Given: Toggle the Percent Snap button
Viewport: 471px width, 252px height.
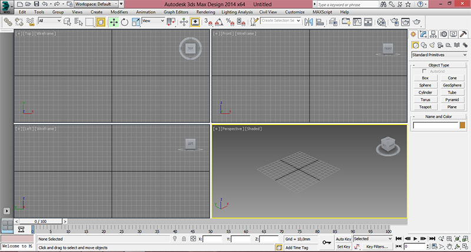Looking at the screenshot, I should pos(230,22).
